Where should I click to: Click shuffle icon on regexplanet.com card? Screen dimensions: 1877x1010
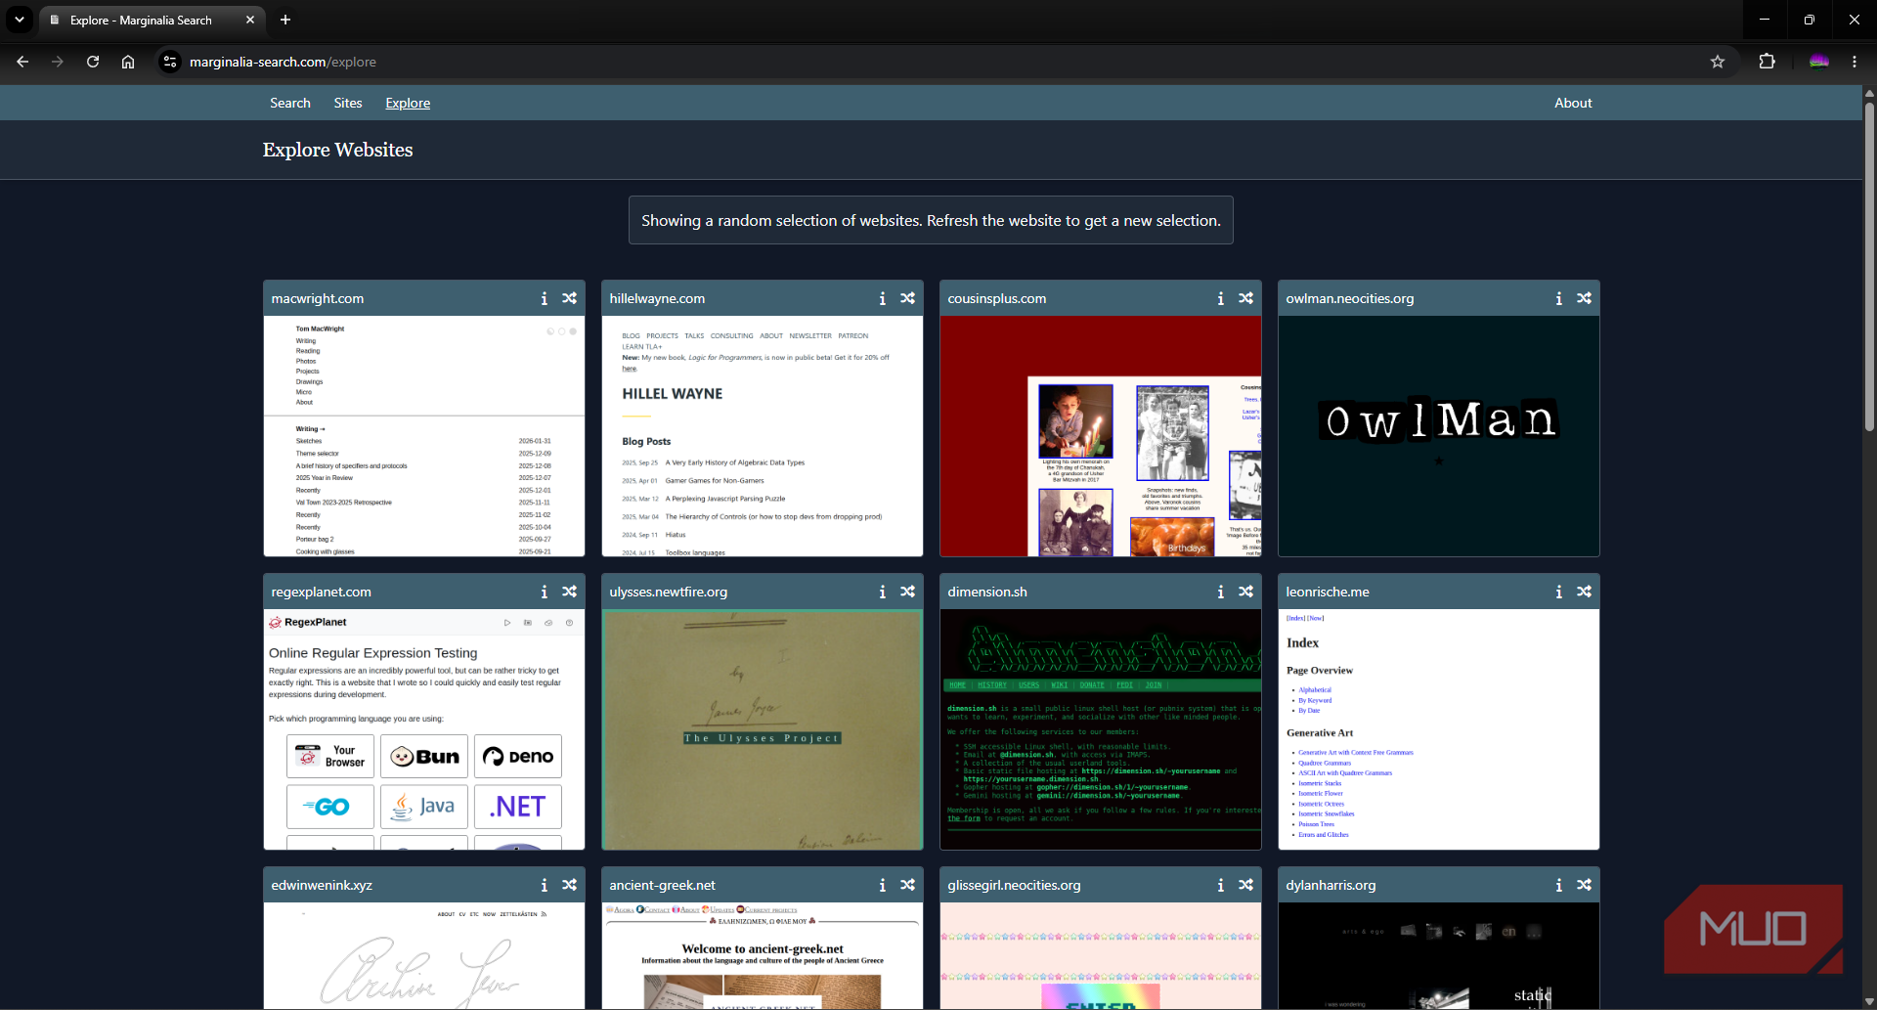(570, 592)
